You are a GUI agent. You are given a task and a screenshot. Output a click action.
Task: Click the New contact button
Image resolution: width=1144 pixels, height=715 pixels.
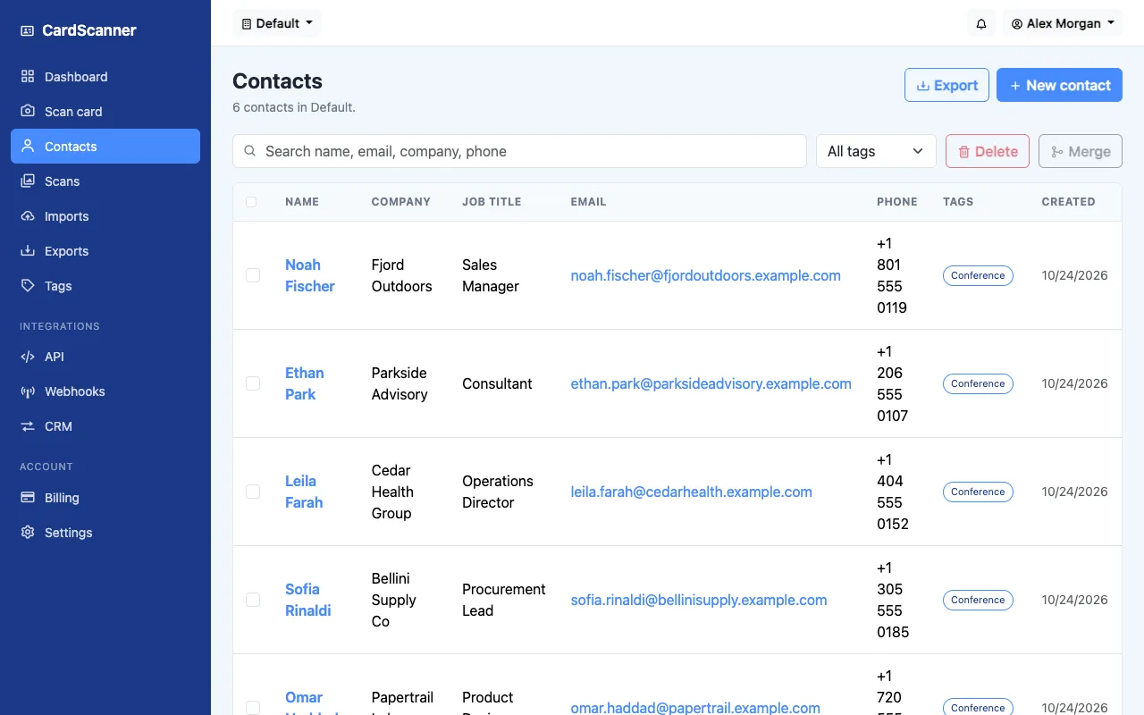coord(1059,85)
